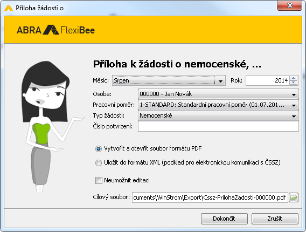Click the ABRA FlexiBee logo in the banner
Screen dimensions: 306x232
pyautogui.click(x=56, y=30)
